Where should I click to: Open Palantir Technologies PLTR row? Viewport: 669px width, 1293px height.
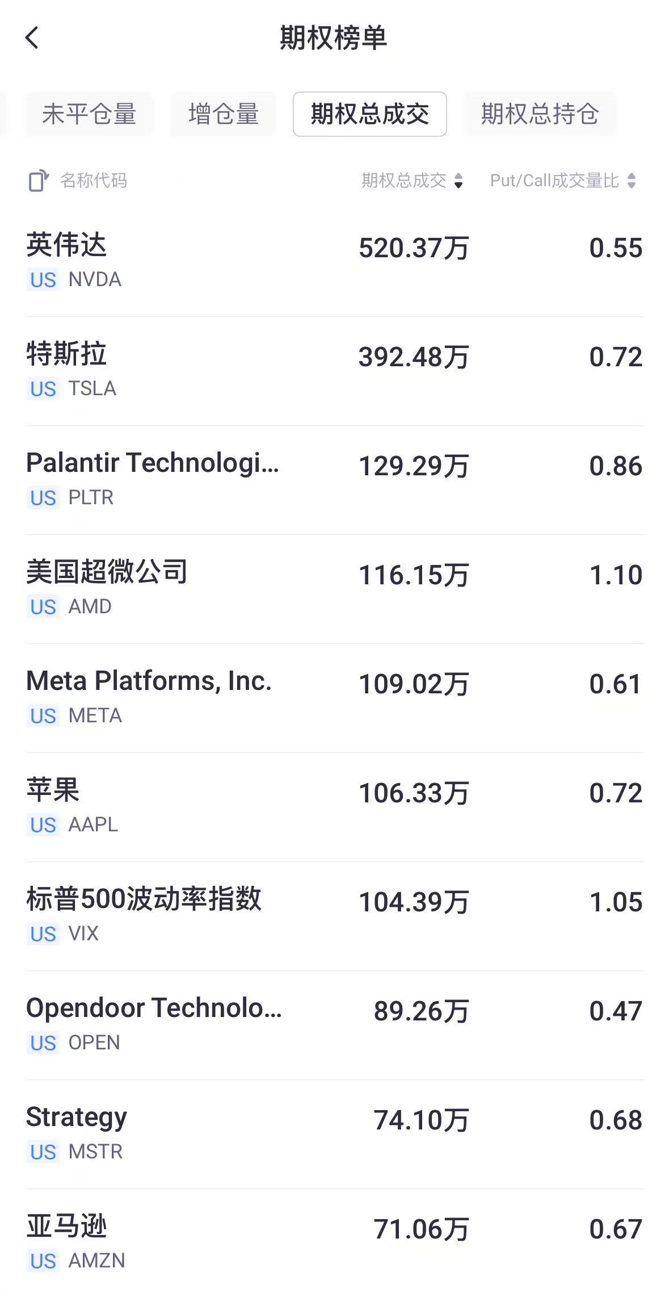tap(334, 479)
